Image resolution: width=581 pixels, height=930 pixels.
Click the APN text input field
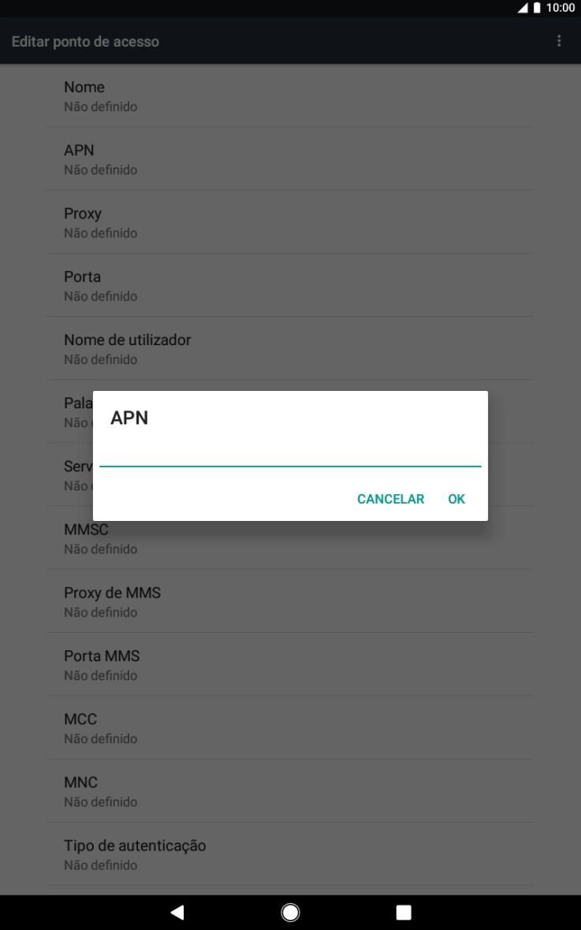tap(290, 454)
